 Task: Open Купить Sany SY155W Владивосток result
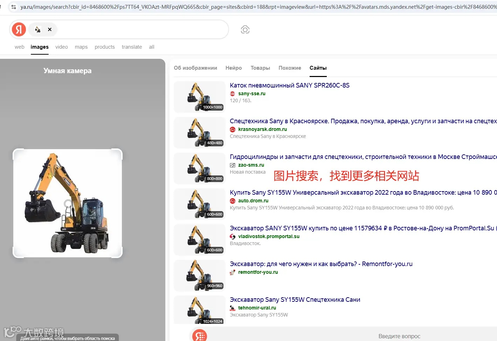(363, 193)
